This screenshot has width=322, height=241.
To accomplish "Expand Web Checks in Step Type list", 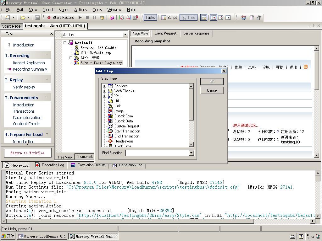I will tap(104, 91).
